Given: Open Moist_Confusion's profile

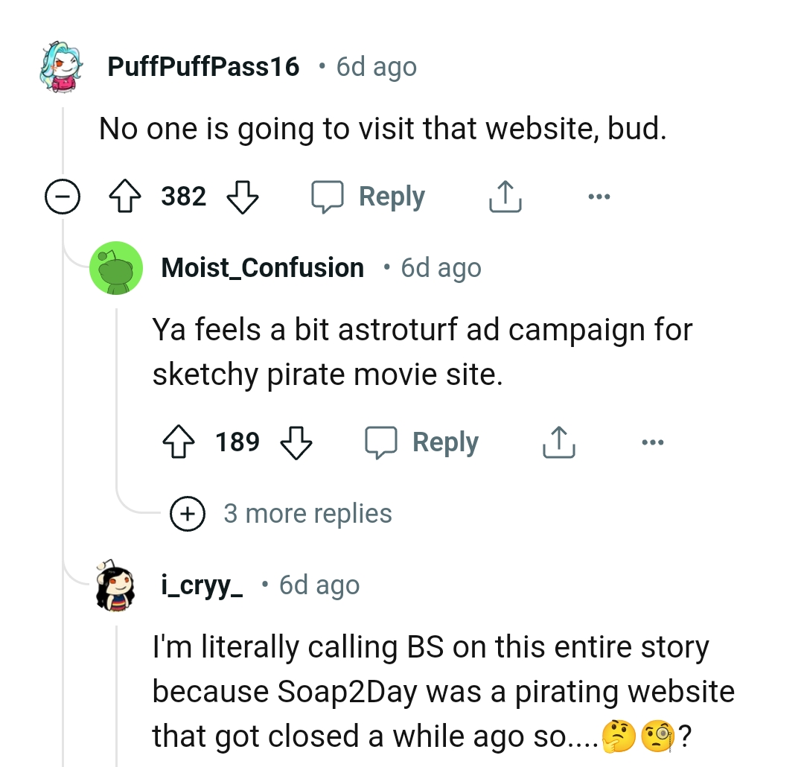Looking at the screenshot, I should (262, 268).
